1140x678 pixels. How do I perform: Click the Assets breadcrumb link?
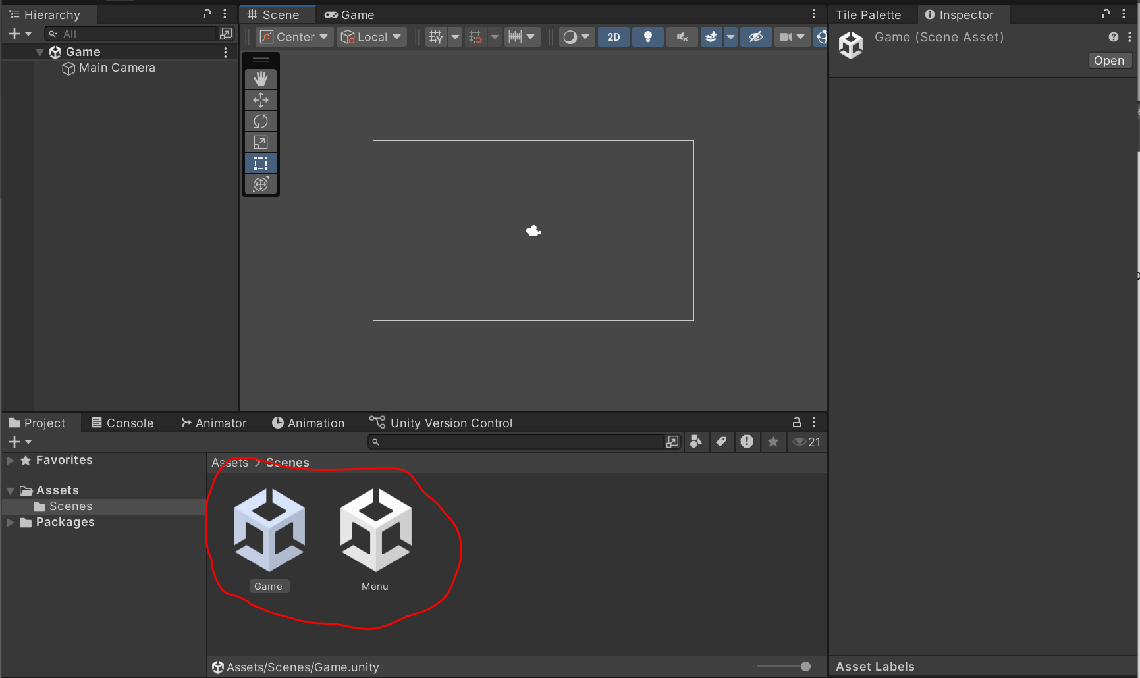tap(230, 463)
